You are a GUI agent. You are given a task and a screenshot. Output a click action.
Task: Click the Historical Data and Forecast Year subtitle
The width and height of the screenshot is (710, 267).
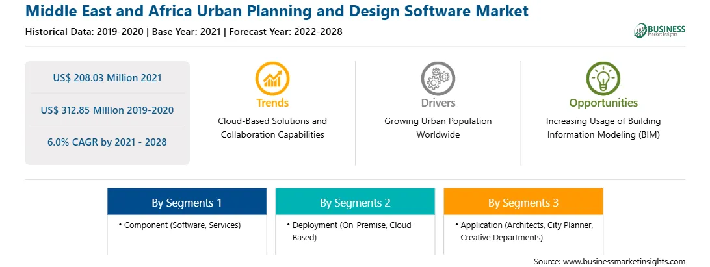pyautogui.click(x=183, y=32)
